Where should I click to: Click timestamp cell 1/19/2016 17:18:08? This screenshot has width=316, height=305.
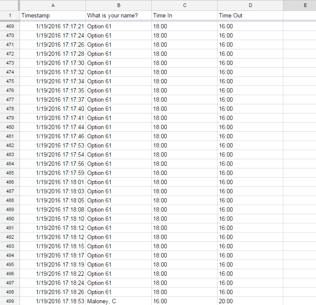(53, 209)
